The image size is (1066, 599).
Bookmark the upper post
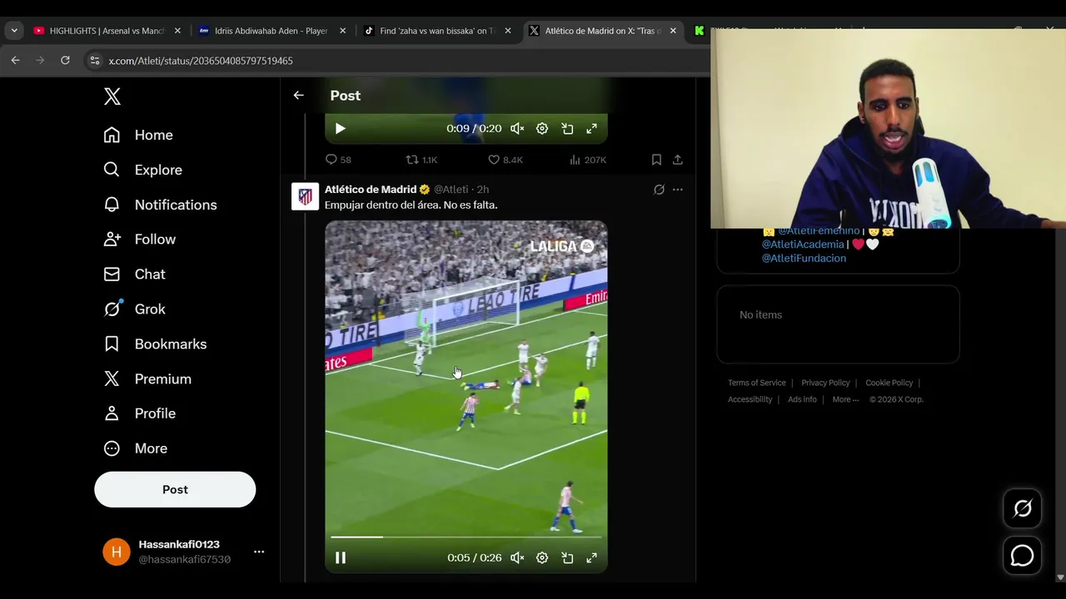pyautogui.click(x=656, y=160)
